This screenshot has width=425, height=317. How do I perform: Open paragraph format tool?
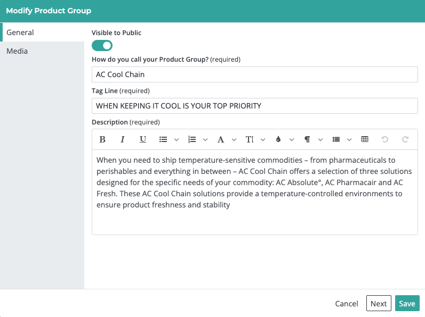point(307,139)
